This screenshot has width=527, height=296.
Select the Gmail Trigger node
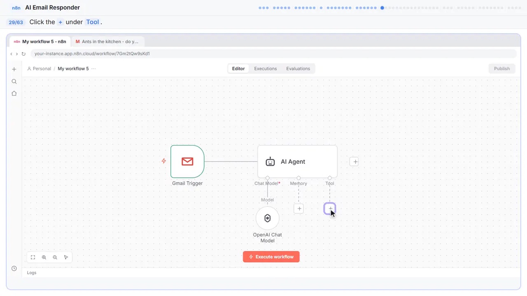click(187, 162)
